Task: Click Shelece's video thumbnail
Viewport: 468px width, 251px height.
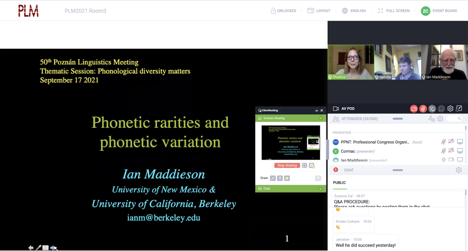Action: coord(351,62)
